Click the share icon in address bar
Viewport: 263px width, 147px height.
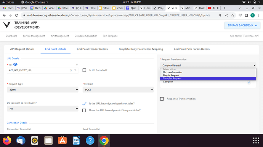pyautogui.click(x=226, y=16)
